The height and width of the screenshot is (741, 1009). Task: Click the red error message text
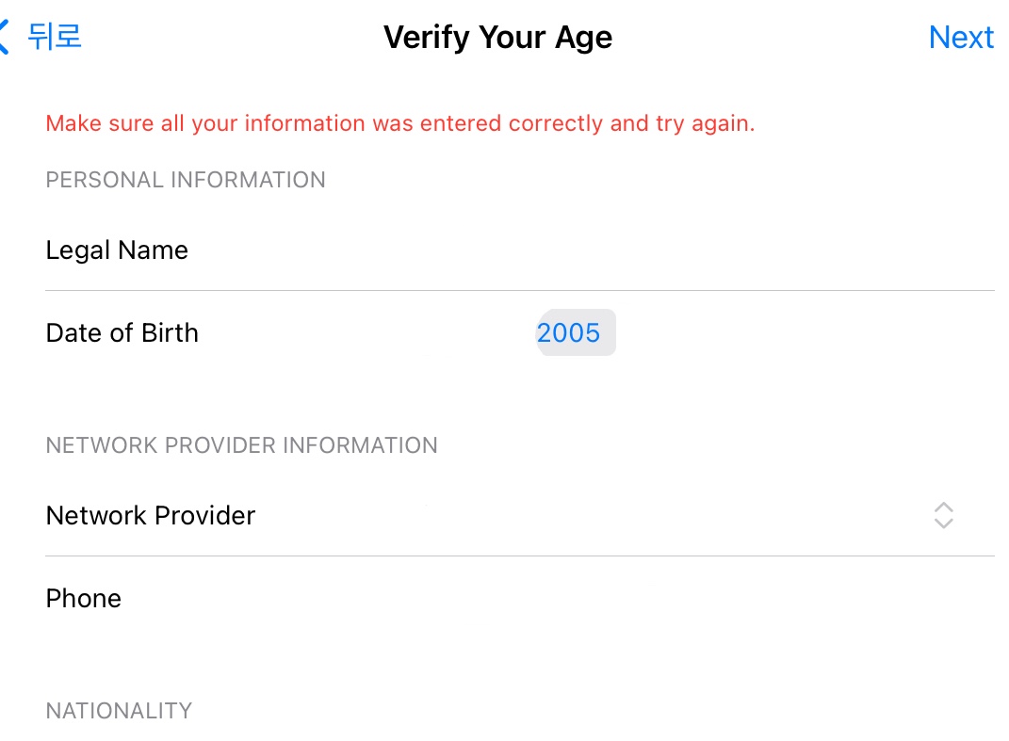400,123
